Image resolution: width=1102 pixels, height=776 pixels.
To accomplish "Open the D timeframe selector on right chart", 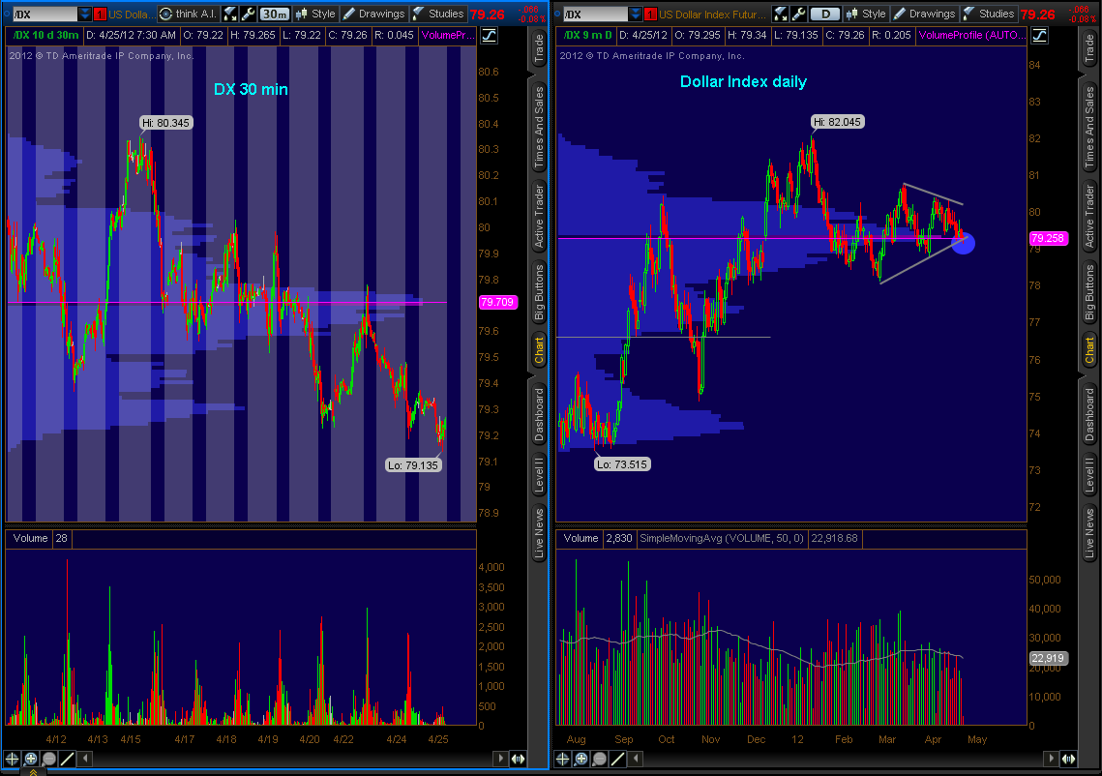I will (824, 14).
